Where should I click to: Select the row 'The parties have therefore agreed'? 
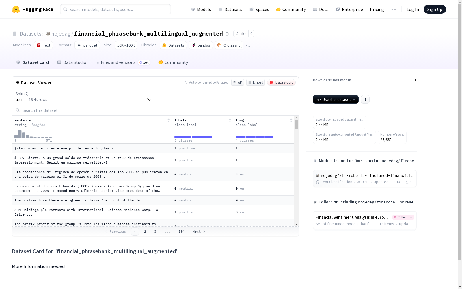[x=153, y=200]
